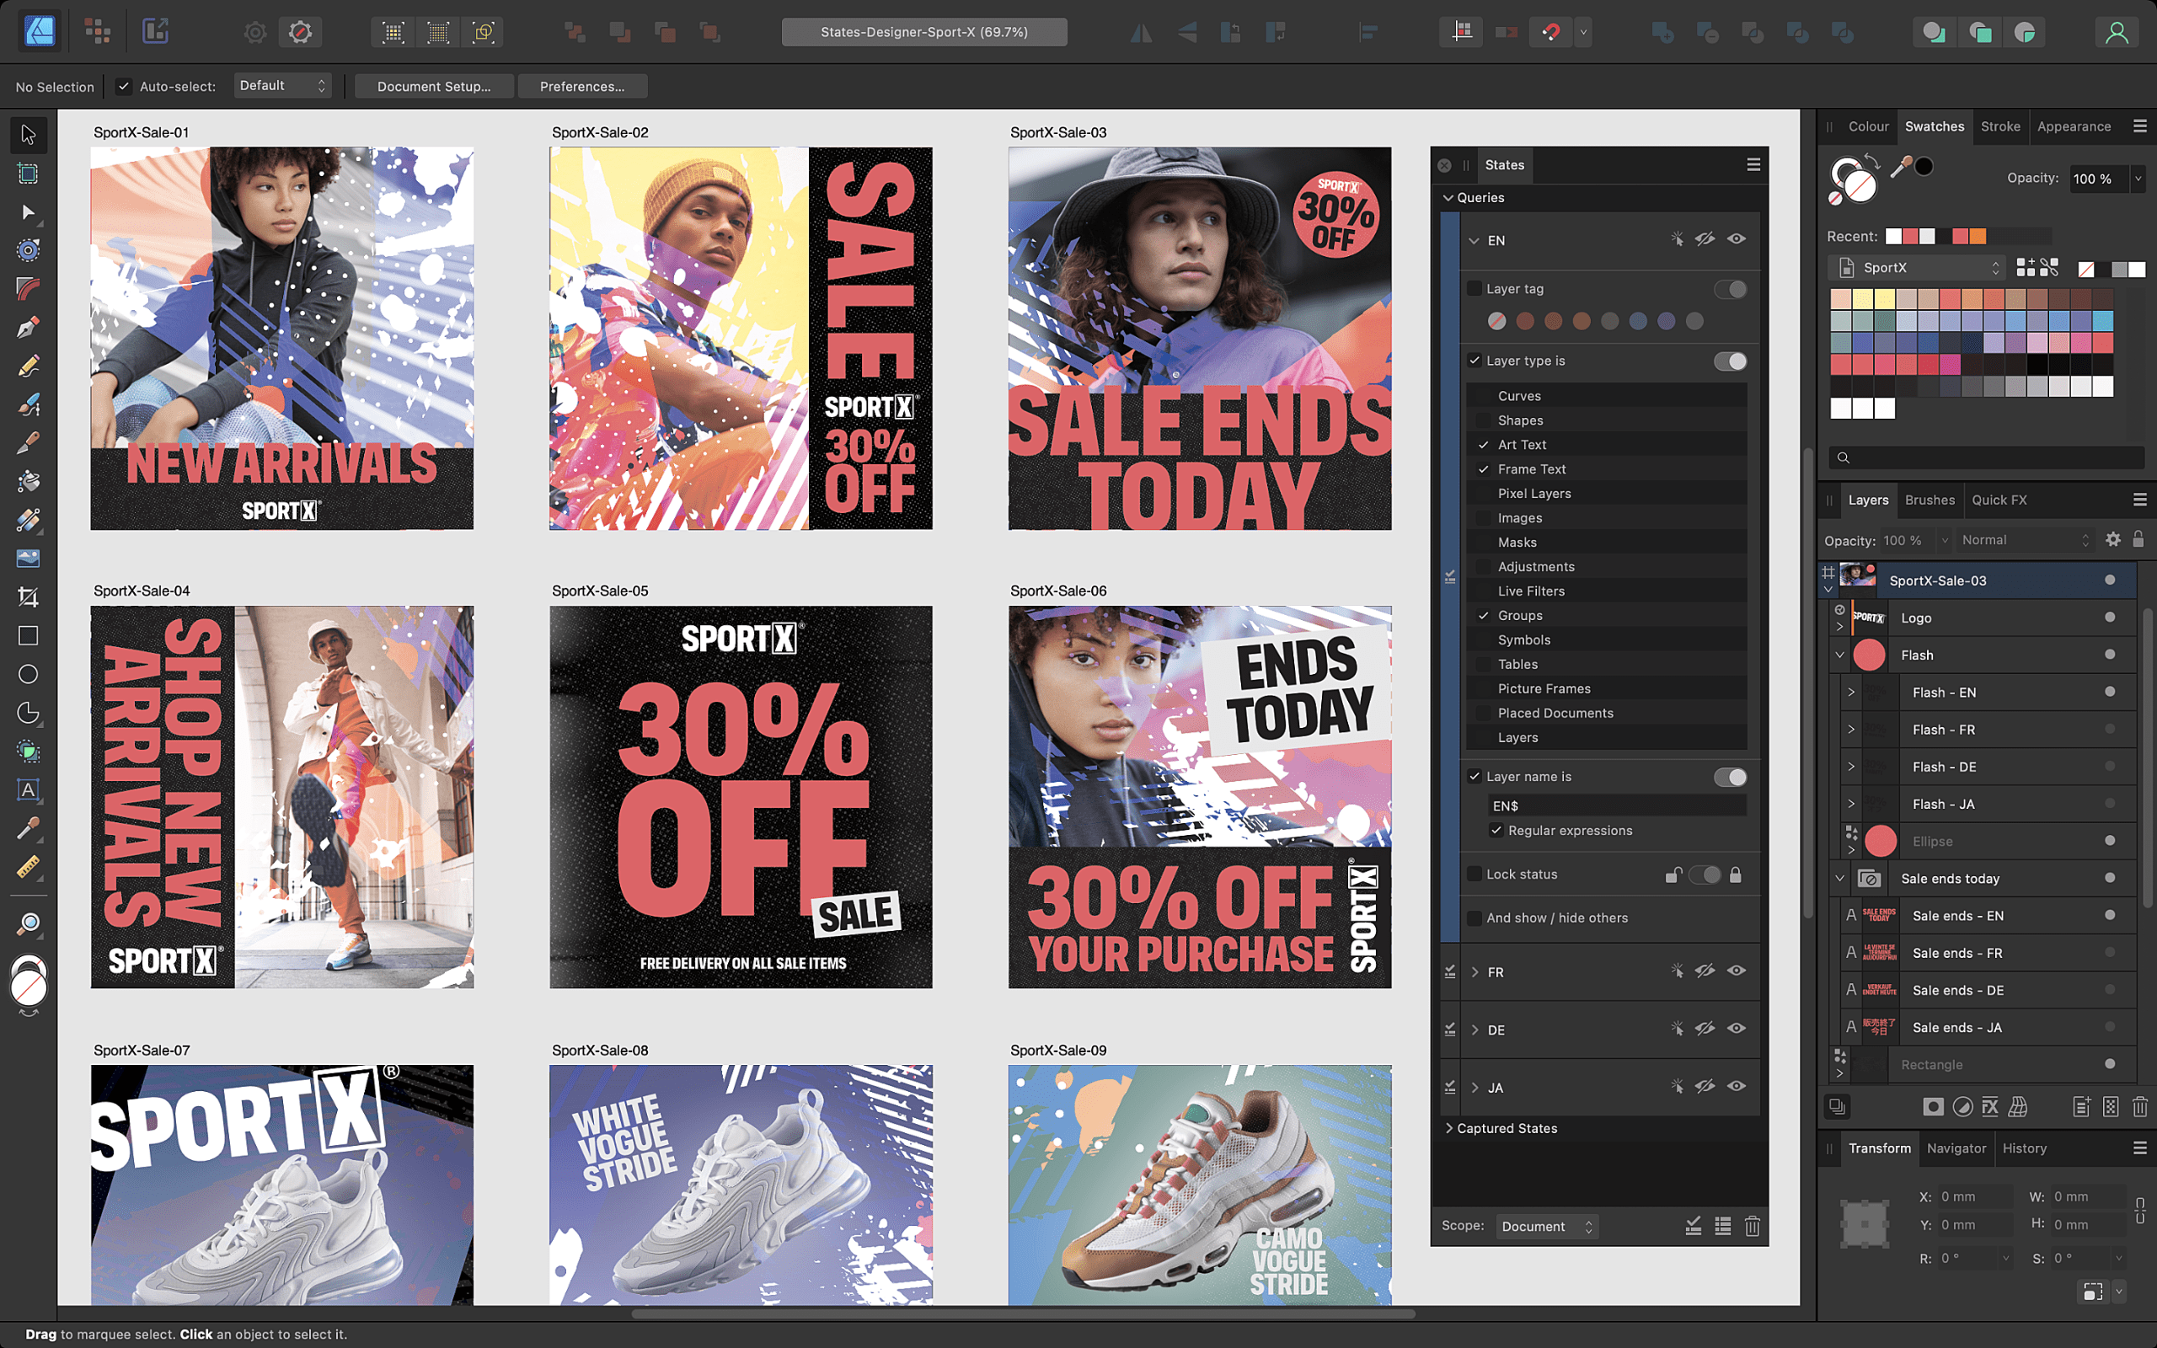The image size is (2157, 1348).
Task: Open Layers panel settings cog
Action: click(2112, 539)
